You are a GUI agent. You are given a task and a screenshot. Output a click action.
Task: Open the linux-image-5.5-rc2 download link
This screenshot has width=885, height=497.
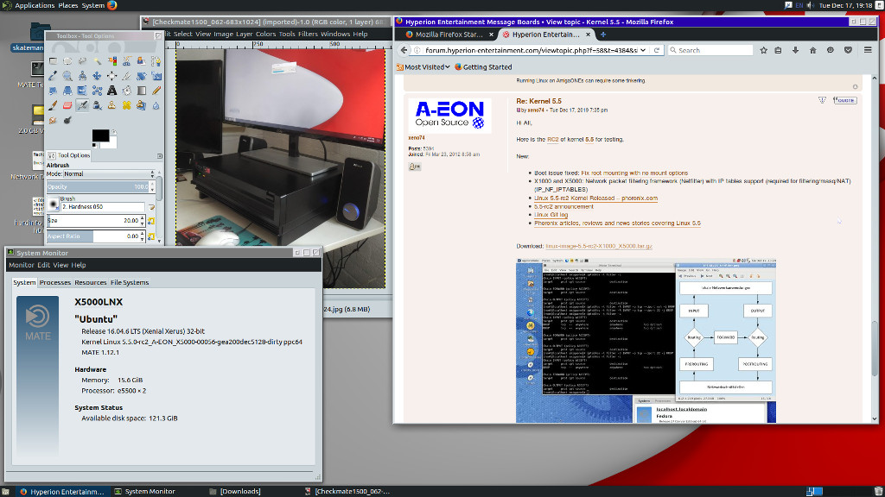[599, 246]
